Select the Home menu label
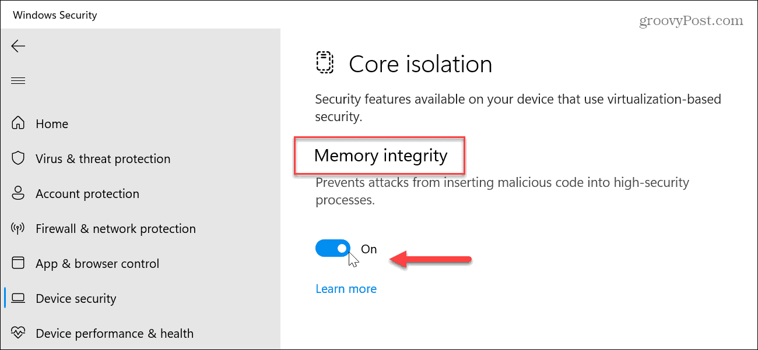Viewport: 758px width, 350px height. pos(52,124)
